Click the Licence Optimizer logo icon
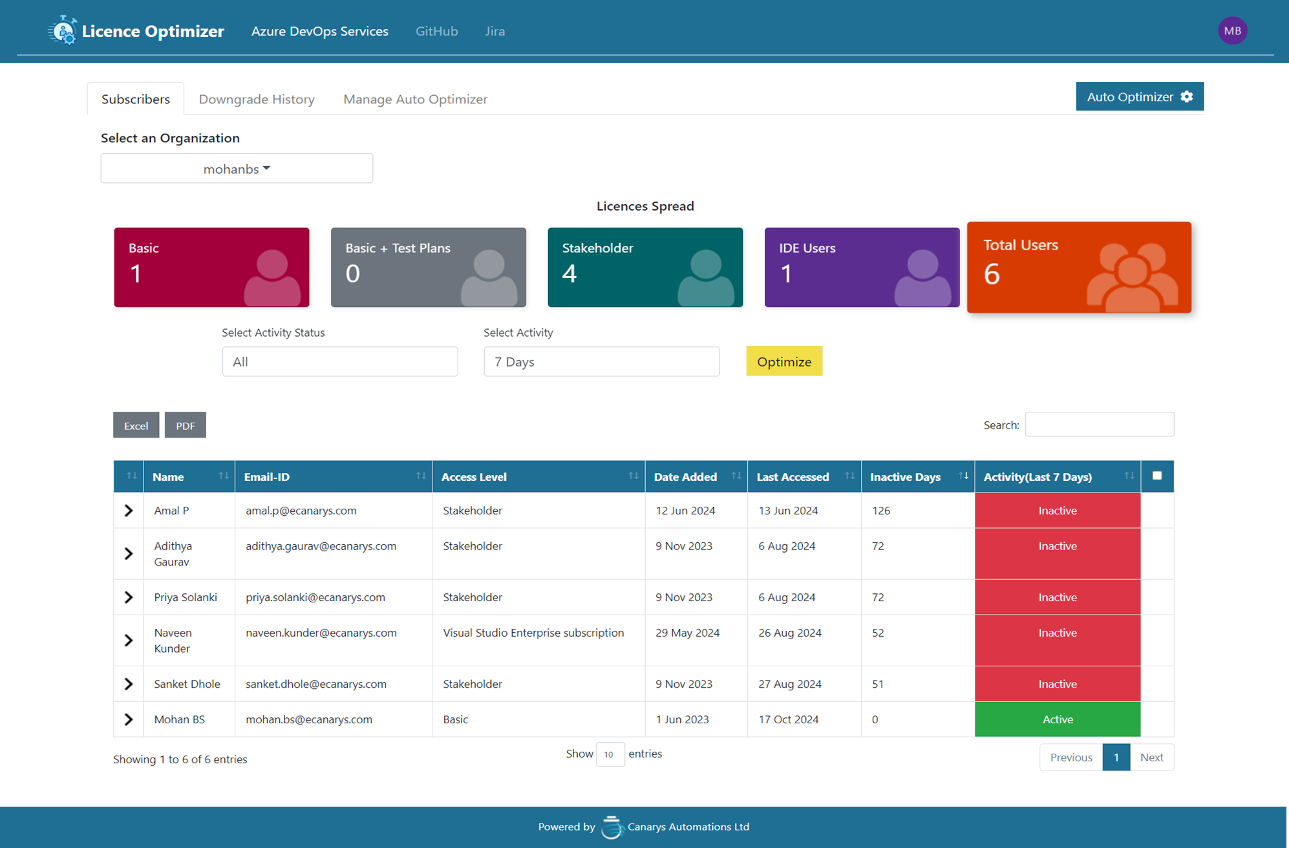Image resolution: width=1289 pixels, height=848 pixels. click(x=63, y=30)
